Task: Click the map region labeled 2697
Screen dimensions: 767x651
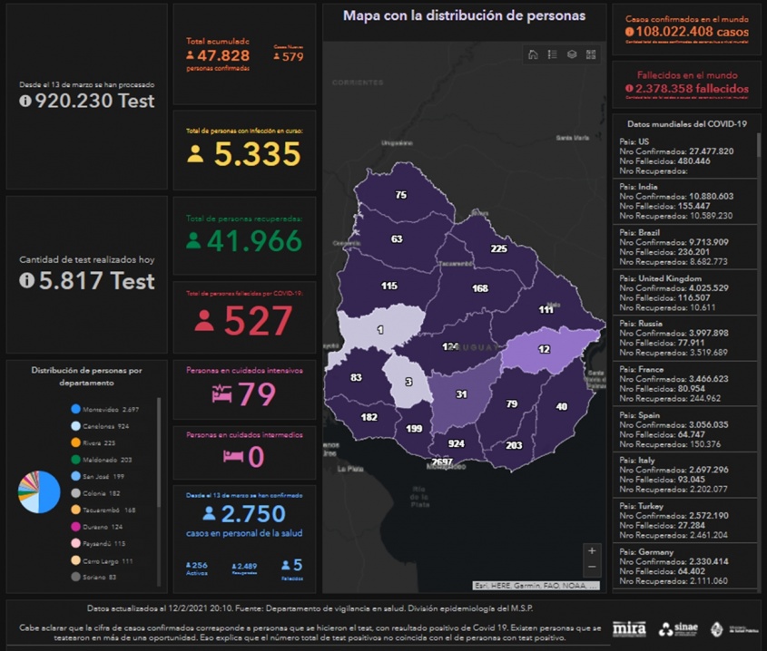Action: tap(442, 461)
